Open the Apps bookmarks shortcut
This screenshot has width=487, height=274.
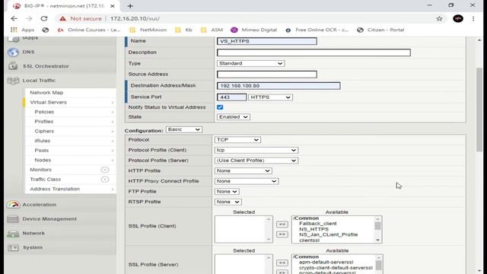point(22,30)
